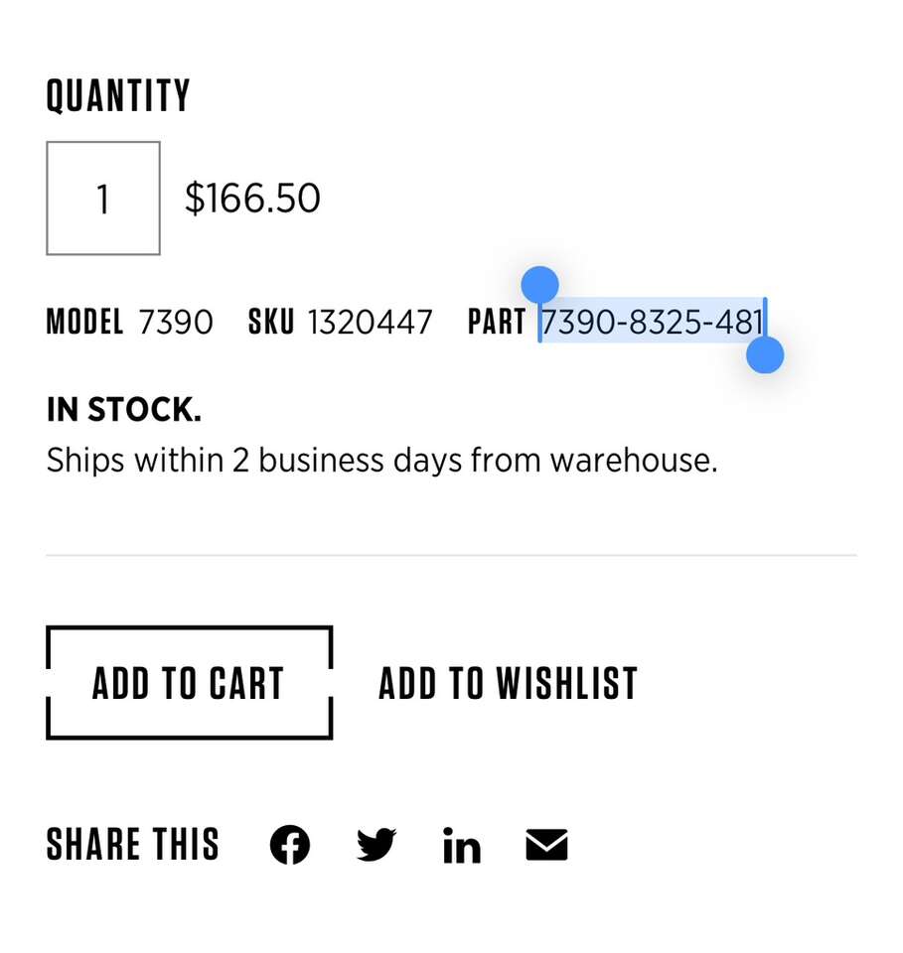The width and height of the screenshot is (903, 953).
Task: Tap the highlighted part number 7390-8325-481
Action: pos(652,322)
